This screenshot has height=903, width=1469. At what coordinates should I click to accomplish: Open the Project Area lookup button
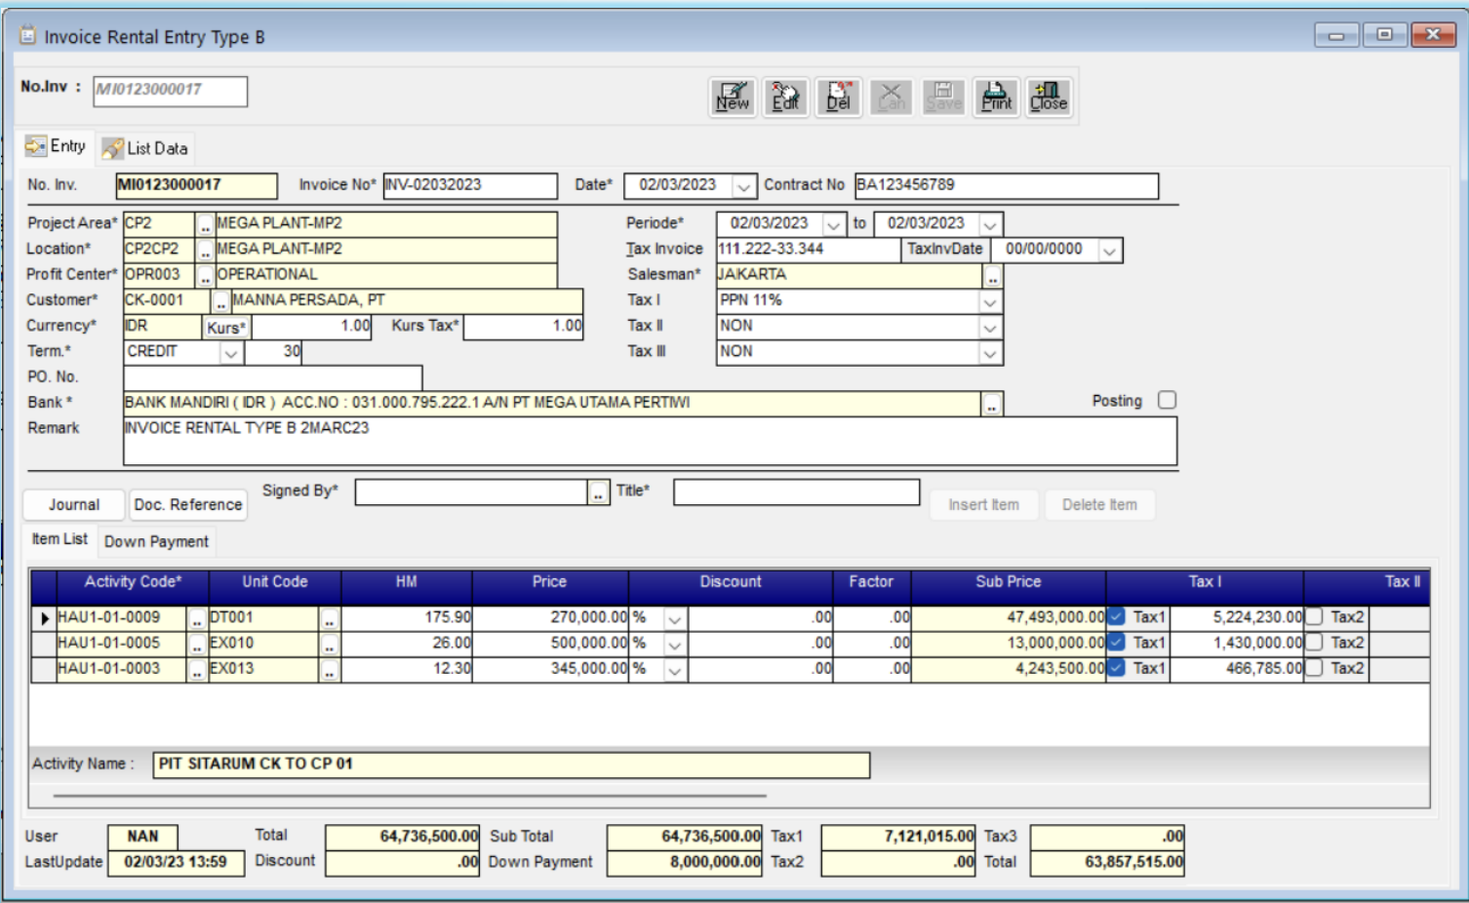[205, 224]
